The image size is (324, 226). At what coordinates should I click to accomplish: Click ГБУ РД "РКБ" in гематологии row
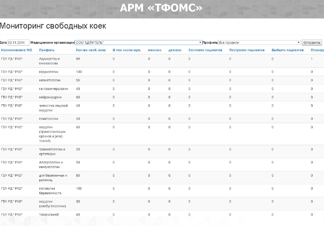12,119
